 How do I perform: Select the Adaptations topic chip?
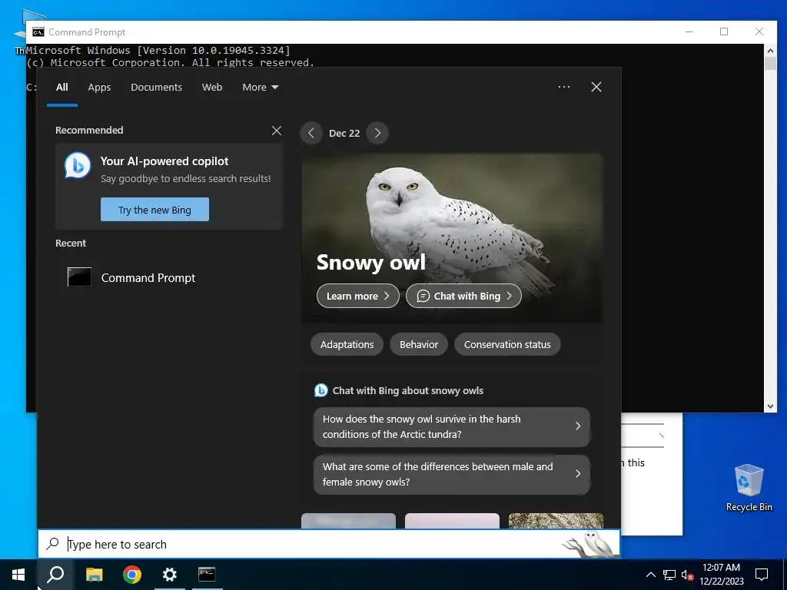[347, 345]
